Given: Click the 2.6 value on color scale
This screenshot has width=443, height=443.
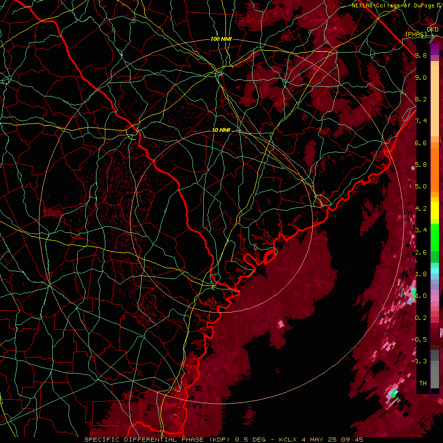Looking at the screenshot, I should coord(421,253).
